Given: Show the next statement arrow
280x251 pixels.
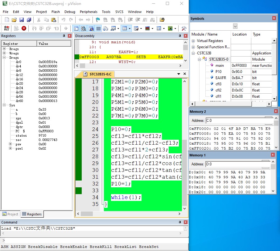Looking at the screenshot, I should point(66,28).
